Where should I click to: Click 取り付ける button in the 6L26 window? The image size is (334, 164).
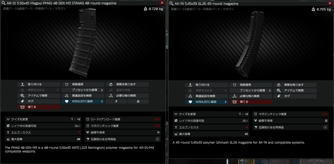pyautogui.click(x=206, y=85)
